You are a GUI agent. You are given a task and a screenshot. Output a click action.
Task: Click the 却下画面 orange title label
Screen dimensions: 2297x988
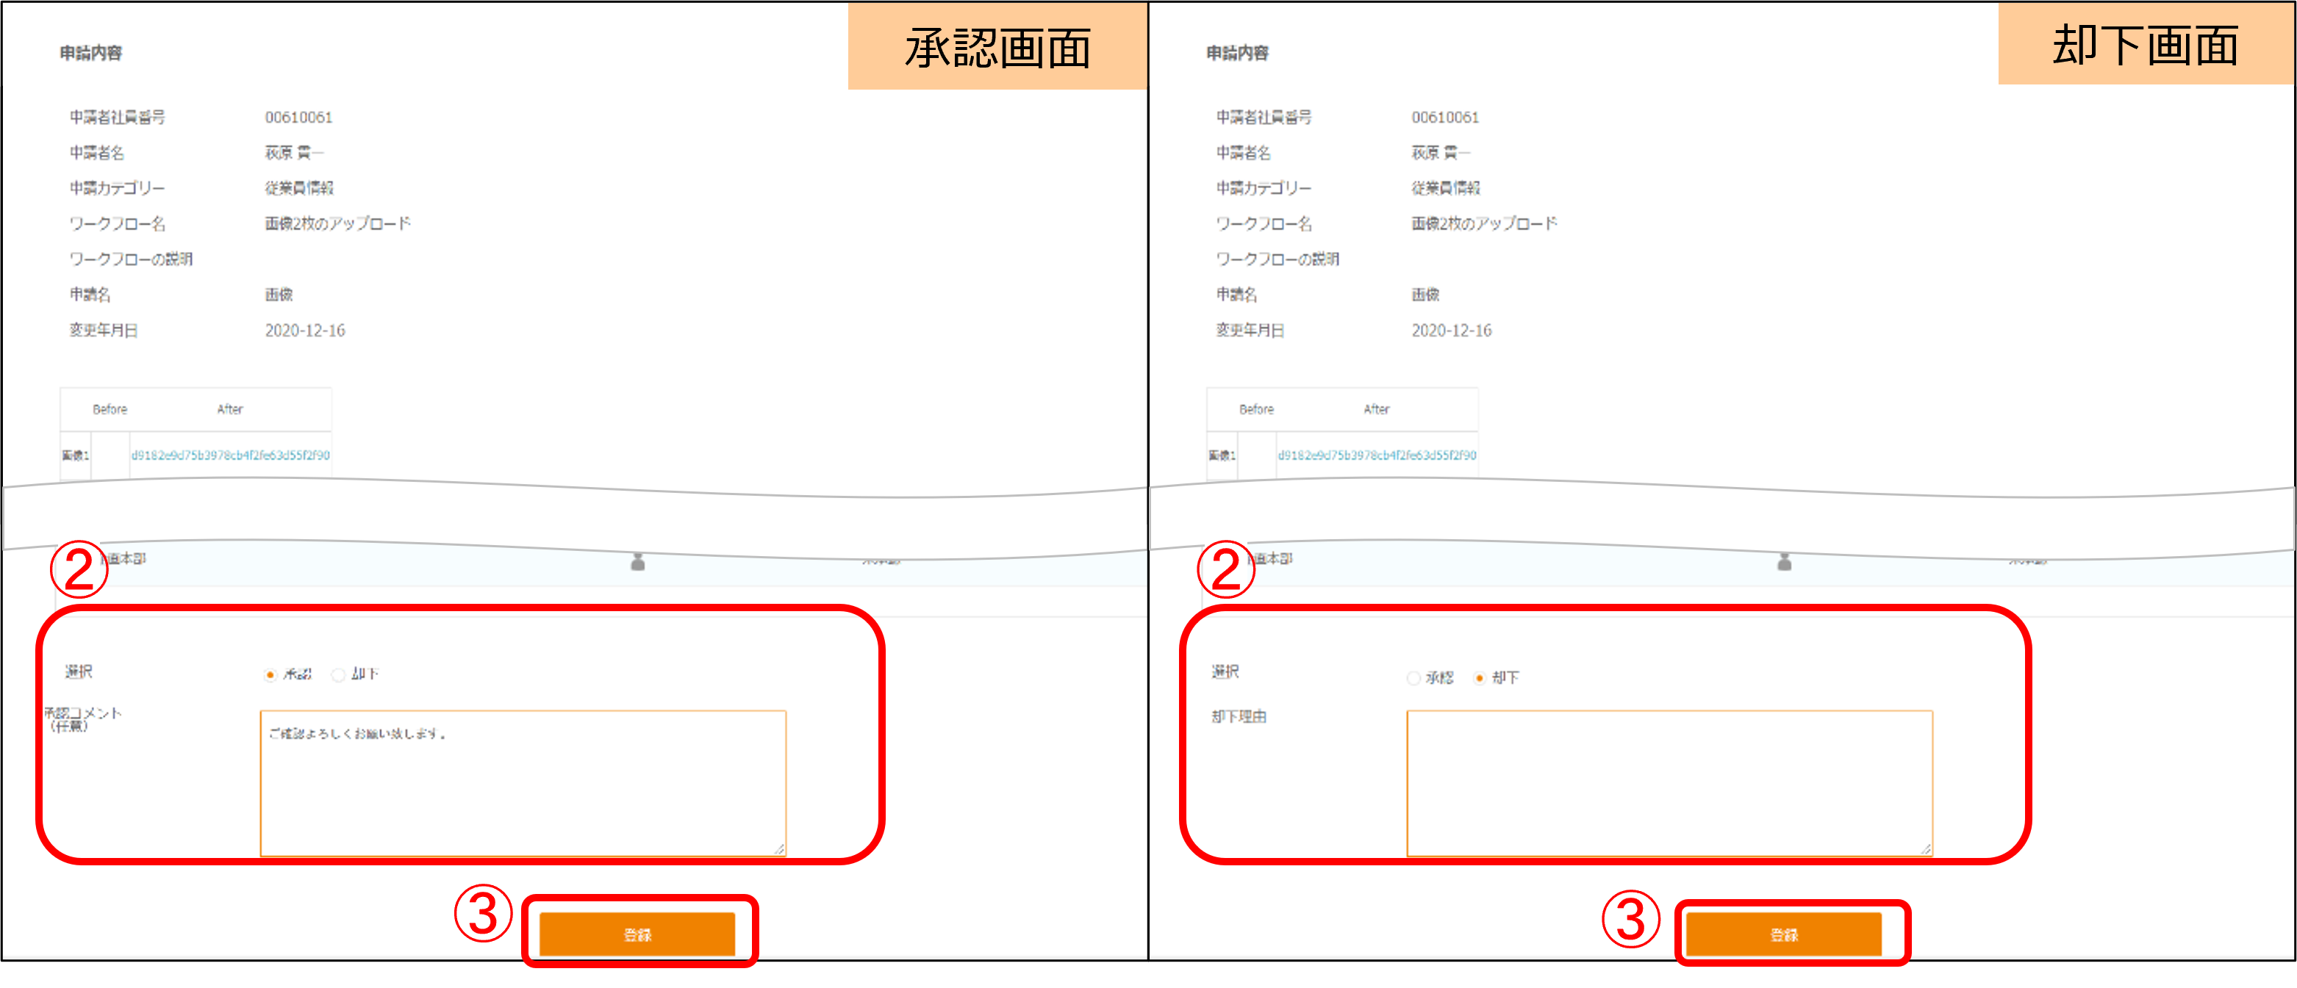tap(2145, 45)
